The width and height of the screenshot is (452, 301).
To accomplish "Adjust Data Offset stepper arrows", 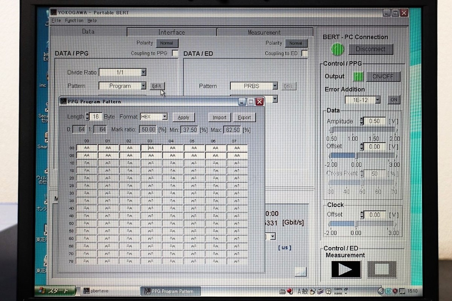I will click(x=362, y=146).
